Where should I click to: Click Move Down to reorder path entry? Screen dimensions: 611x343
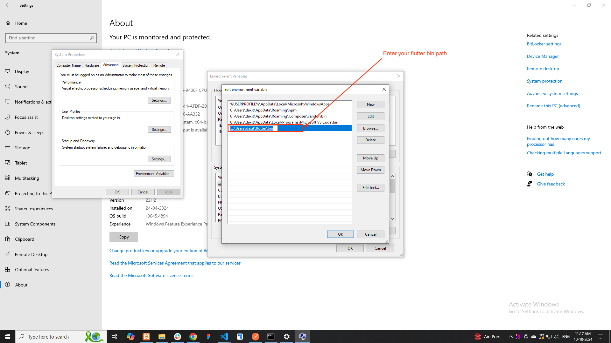point(370,170)
